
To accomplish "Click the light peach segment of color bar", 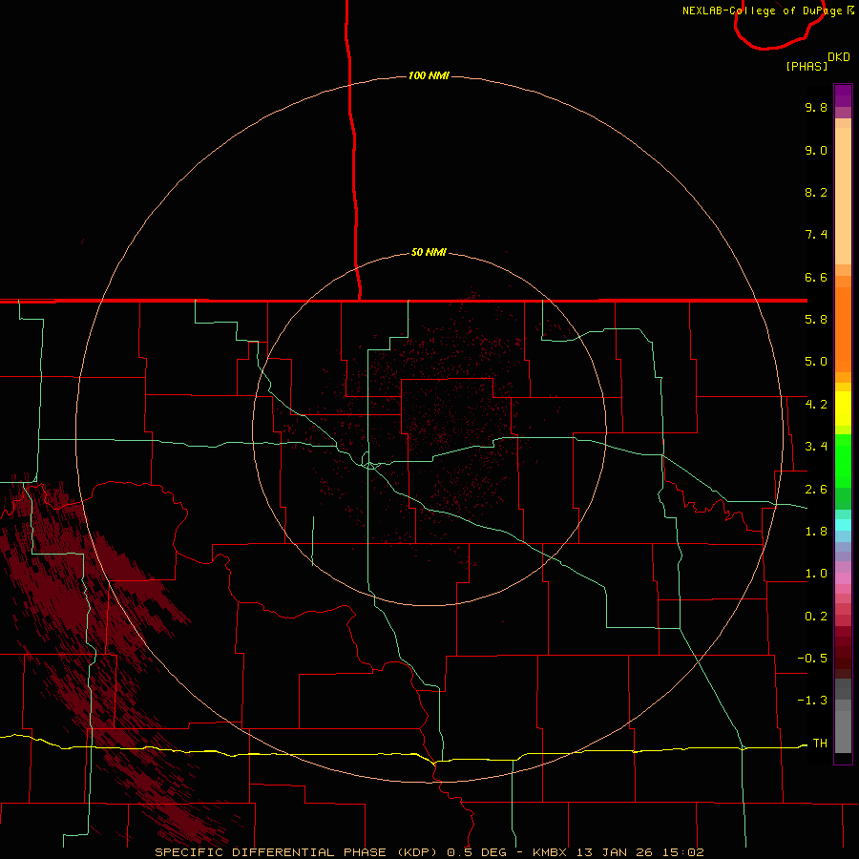I will click(x=843, y=196).
